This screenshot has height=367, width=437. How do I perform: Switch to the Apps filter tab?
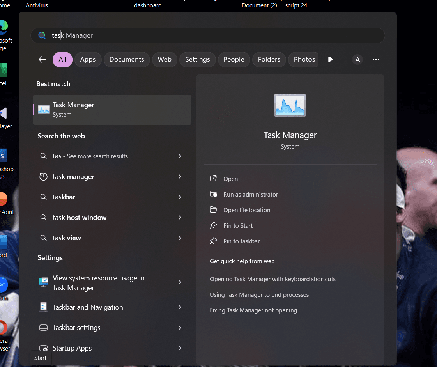88,60
